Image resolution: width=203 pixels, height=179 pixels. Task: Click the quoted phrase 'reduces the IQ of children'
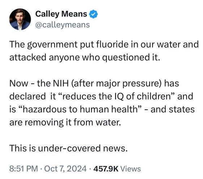[x=116, y=96]
